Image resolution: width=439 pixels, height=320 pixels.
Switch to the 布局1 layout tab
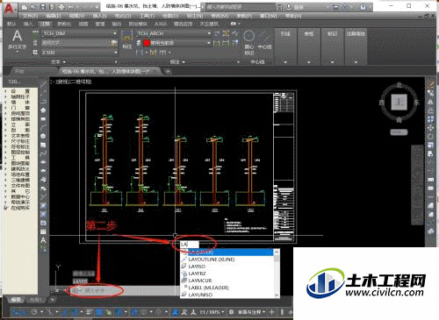click(35, 300)
